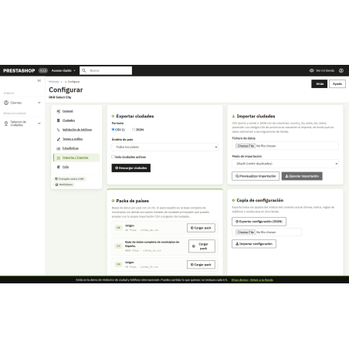Viewport: 349px width, 349px height.
Task: Click the Estadísticas chart icon
Action: pyautogui.click(x=59, y=148)
